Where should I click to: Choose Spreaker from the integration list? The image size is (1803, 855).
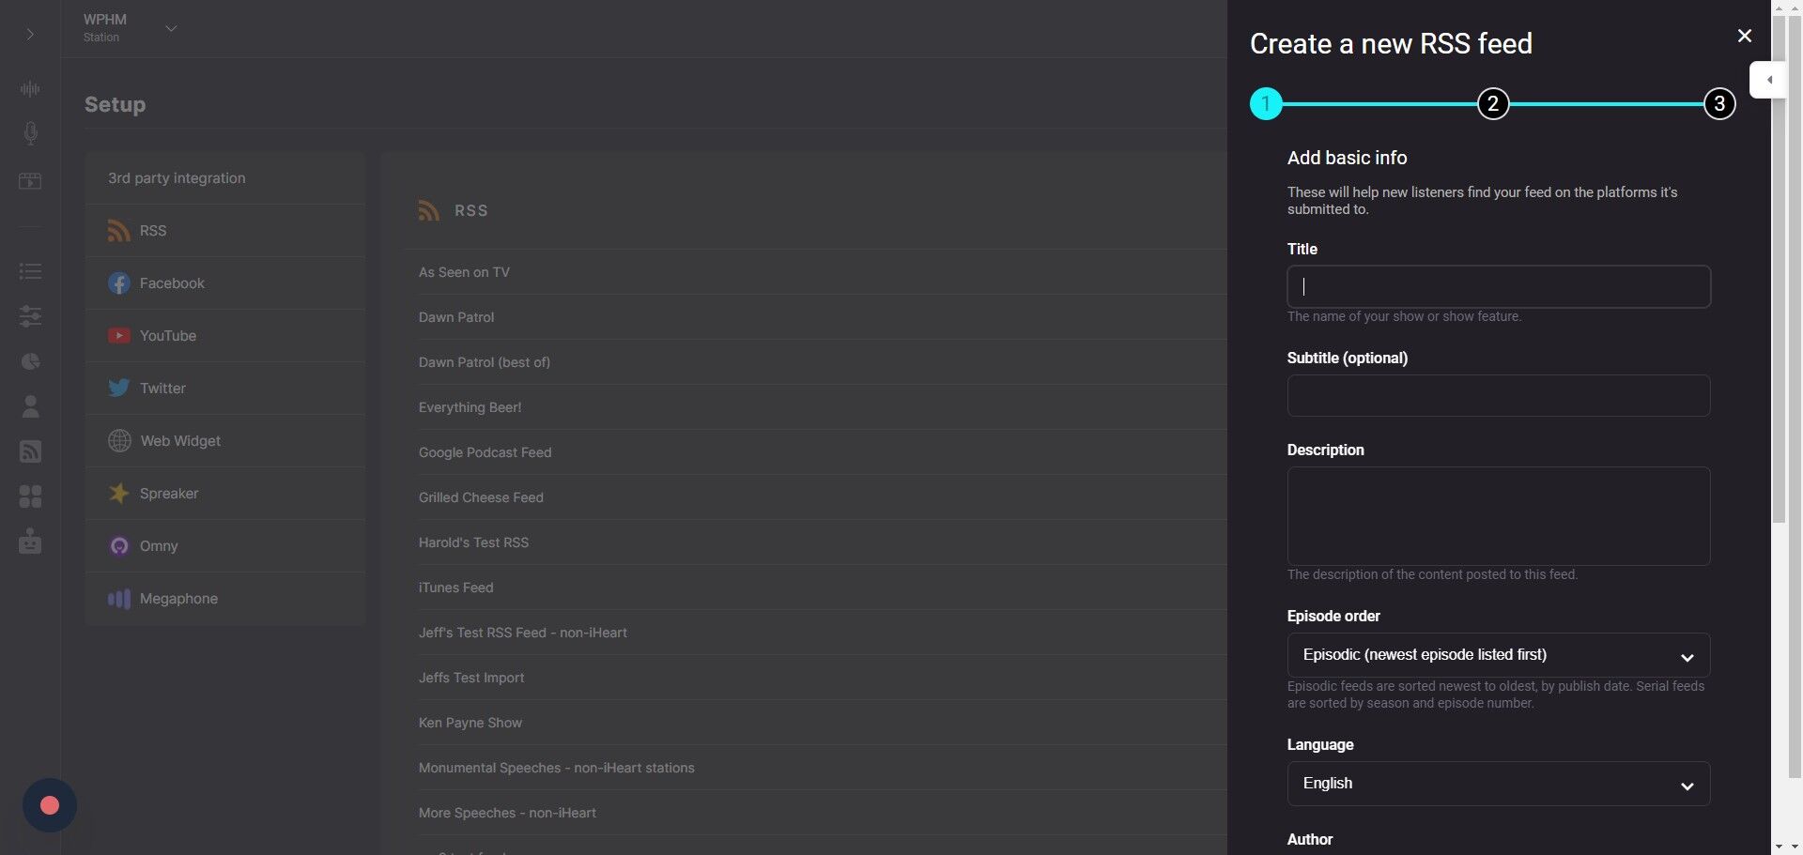pos(169,494)
